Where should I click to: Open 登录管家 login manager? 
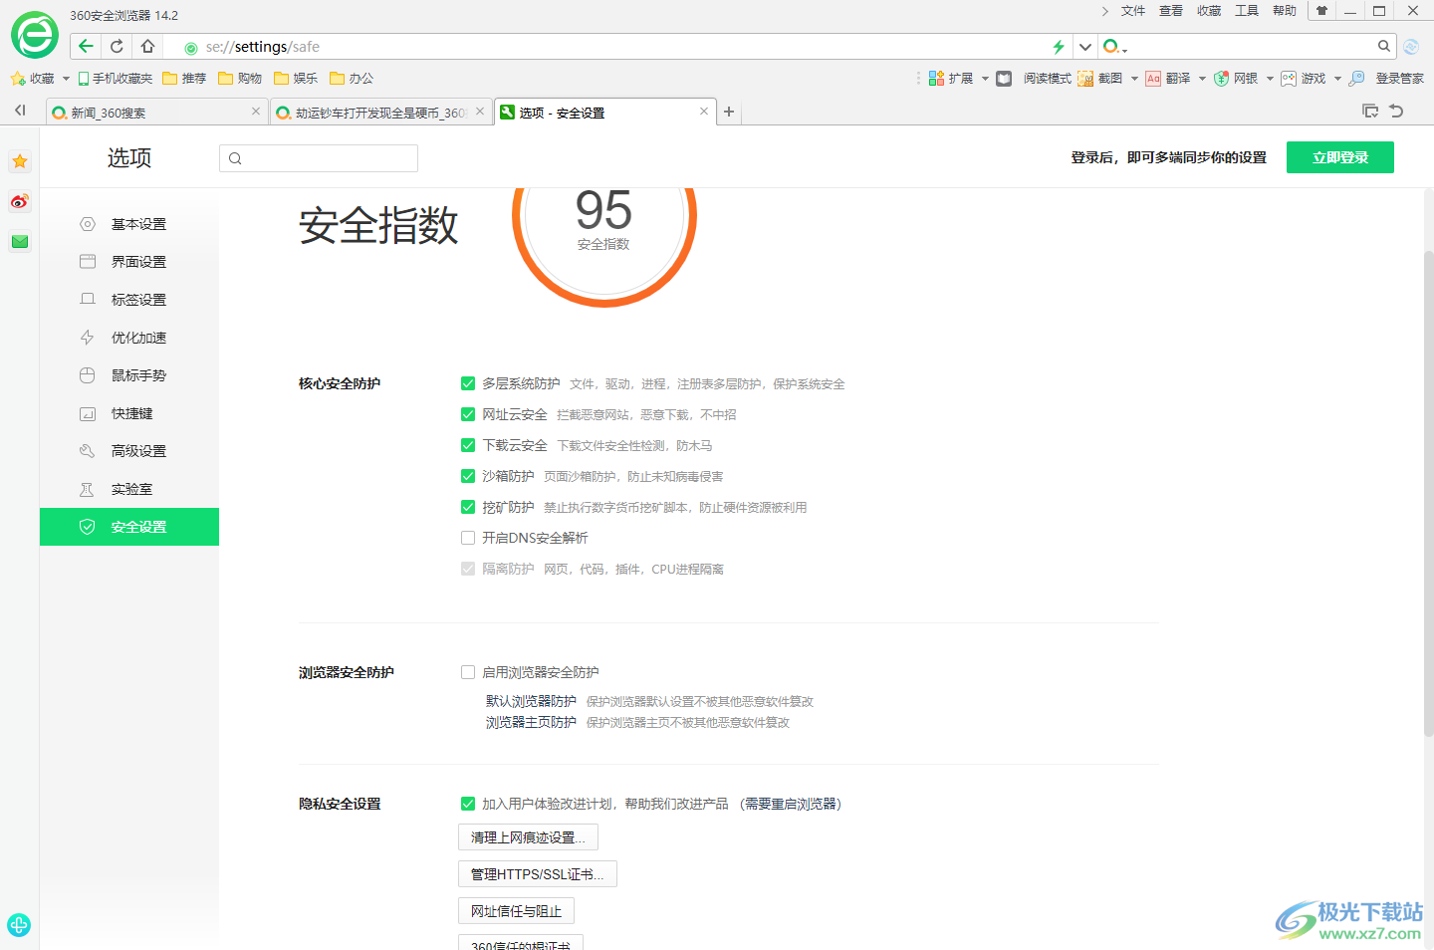coord(1387,79)
